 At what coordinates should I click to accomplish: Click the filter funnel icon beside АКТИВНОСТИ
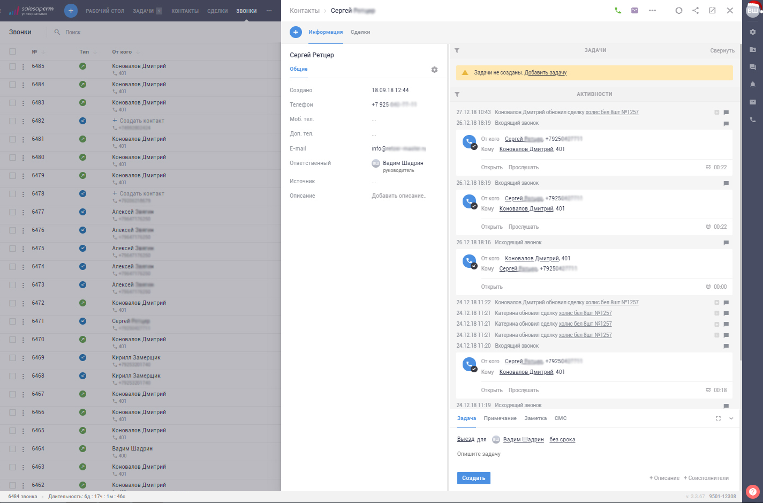coord(457,94)
